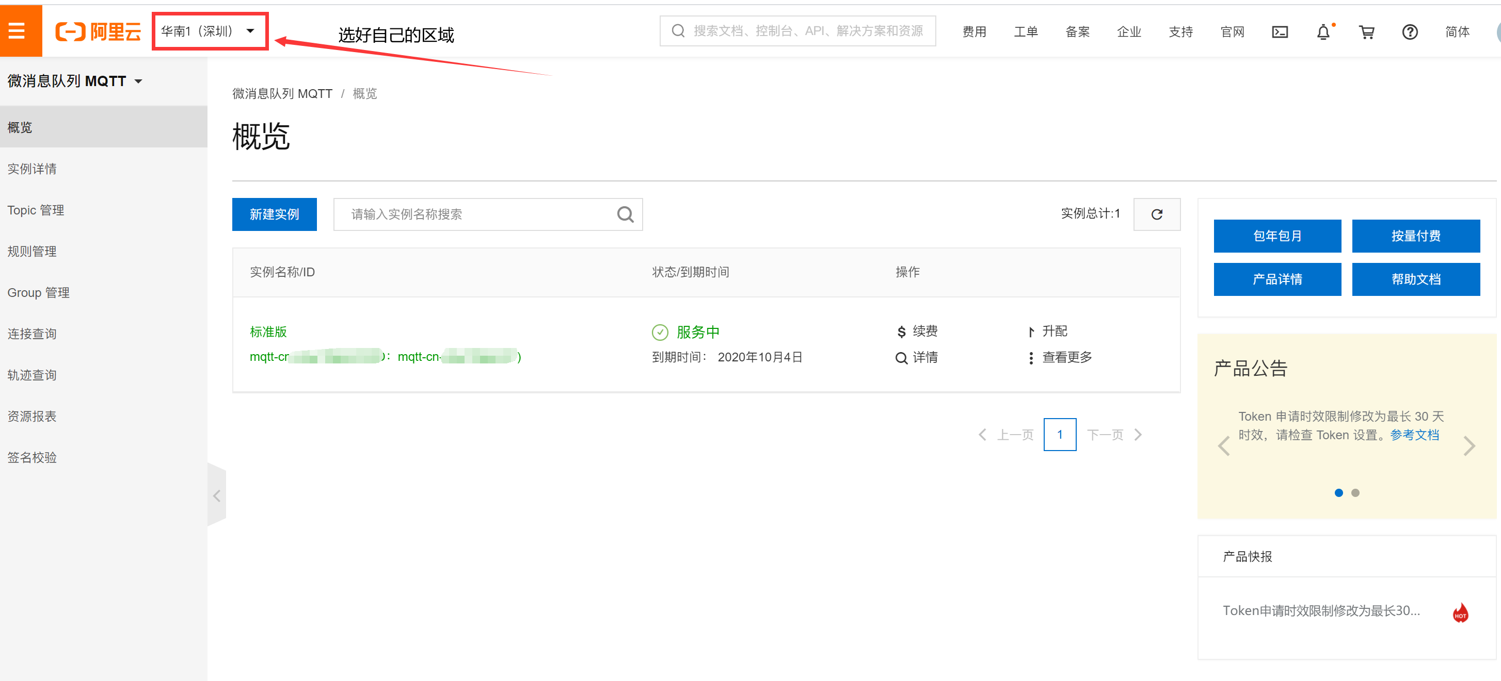Open the 企业 menu
The width and height of the screenshot is (1501, 681).
(1129, 32)
